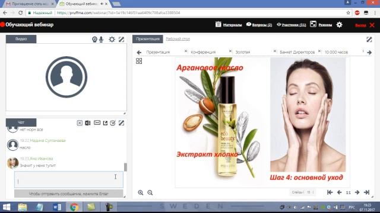This screenshot has width=380, height=213.
Task: Close the Конференция file tab
Action: (x=230, y=51)
